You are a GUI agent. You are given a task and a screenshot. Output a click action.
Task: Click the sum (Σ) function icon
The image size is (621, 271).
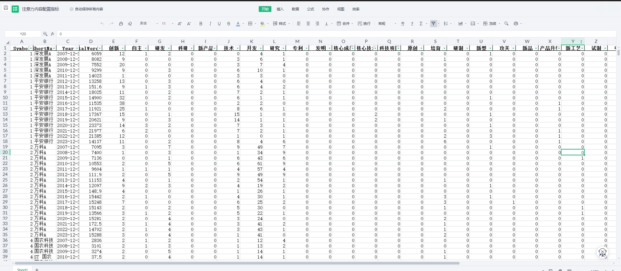coord(421,24)
